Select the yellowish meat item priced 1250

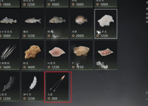point(81,55)
